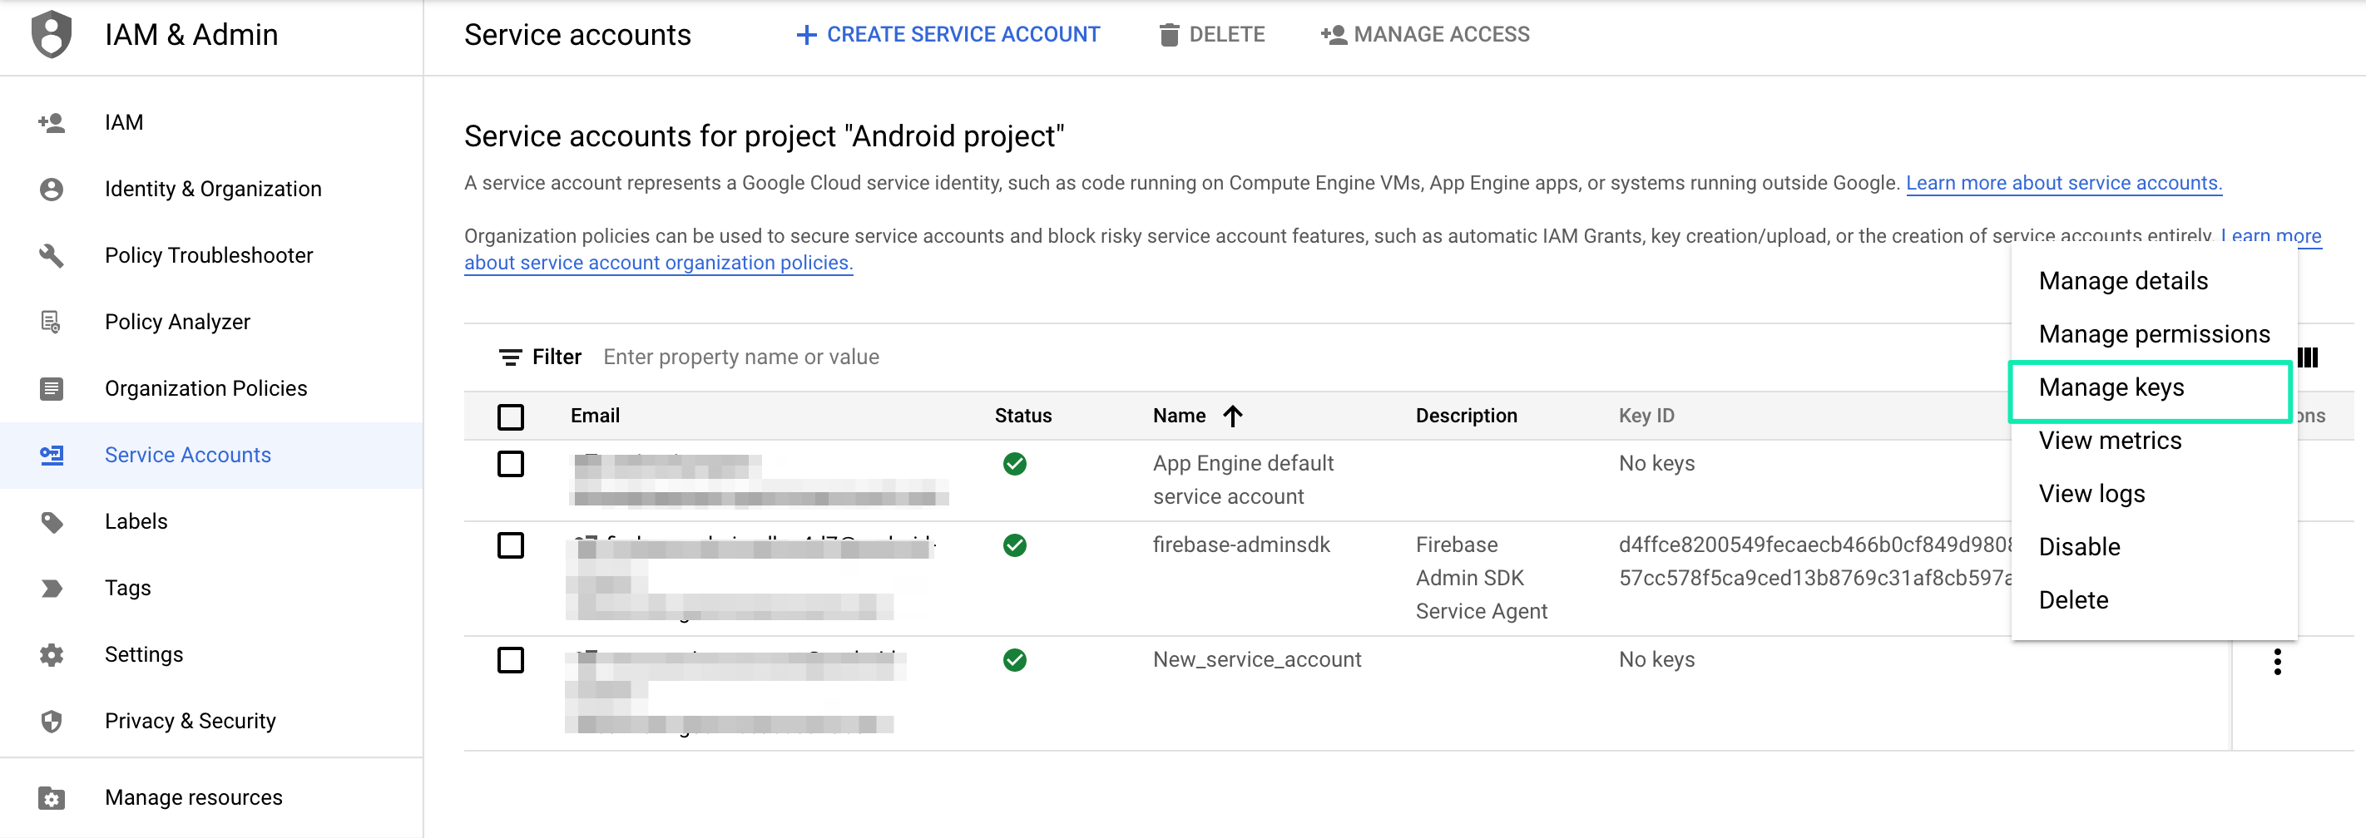Viewport: 2366px width, 838px height.
Task: Click Policy Analyzer document icon
Action: tap(52, 323)
